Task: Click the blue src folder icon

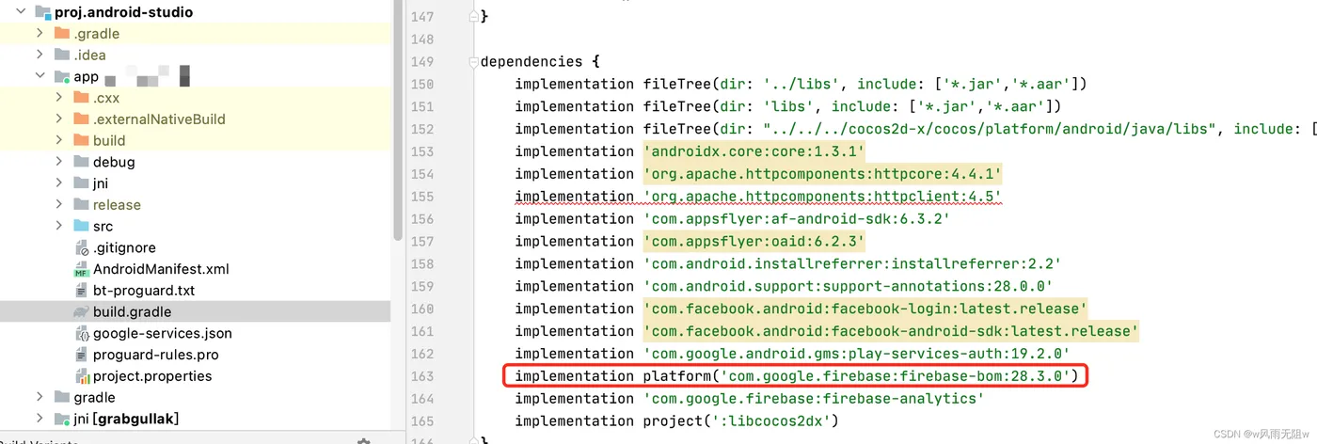Action: 81,226
